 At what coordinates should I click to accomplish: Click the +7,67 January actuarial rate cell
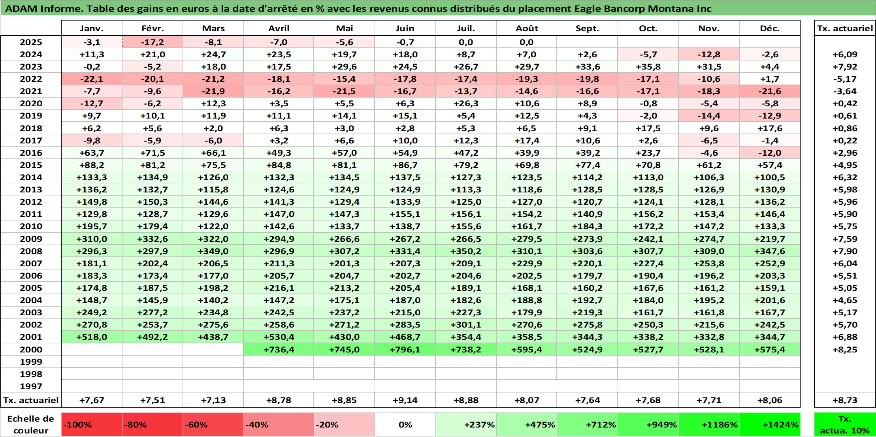click(92, 400)
